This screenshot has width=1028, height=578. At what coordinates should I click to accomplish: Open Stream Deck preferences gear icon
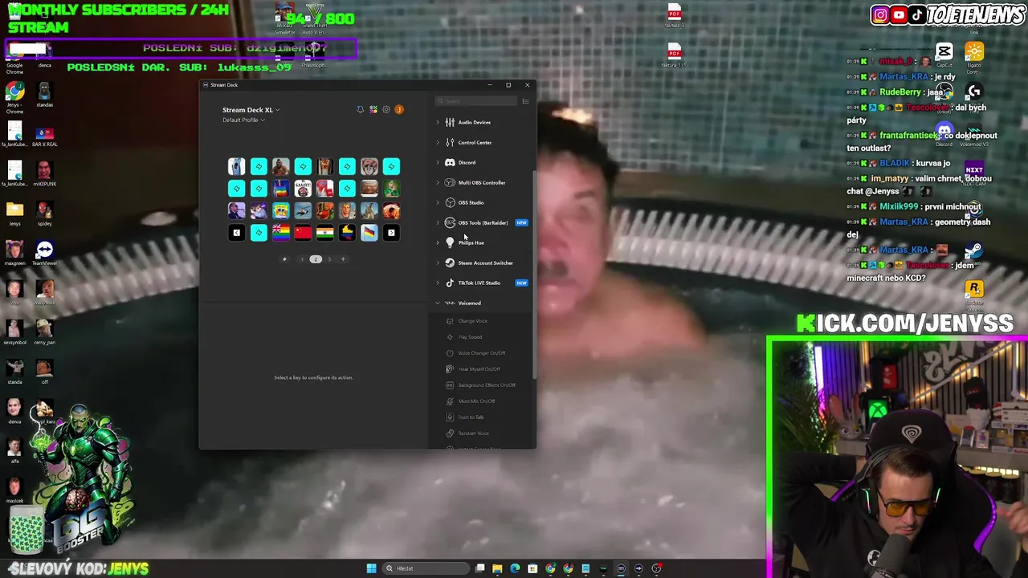pos(386,109)
